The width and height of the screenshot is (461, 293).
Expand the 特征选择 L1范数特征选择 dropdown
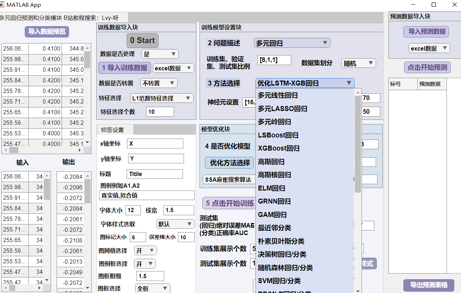[x=162, y=98]
